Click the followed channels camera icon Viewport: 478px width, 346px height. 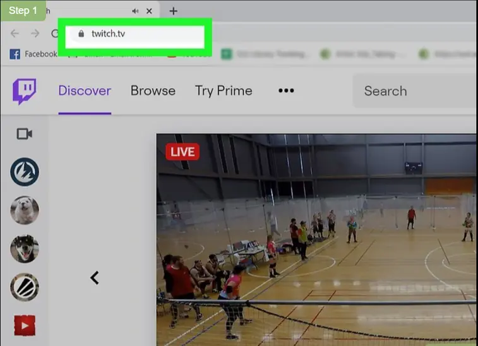click(25, 134)
